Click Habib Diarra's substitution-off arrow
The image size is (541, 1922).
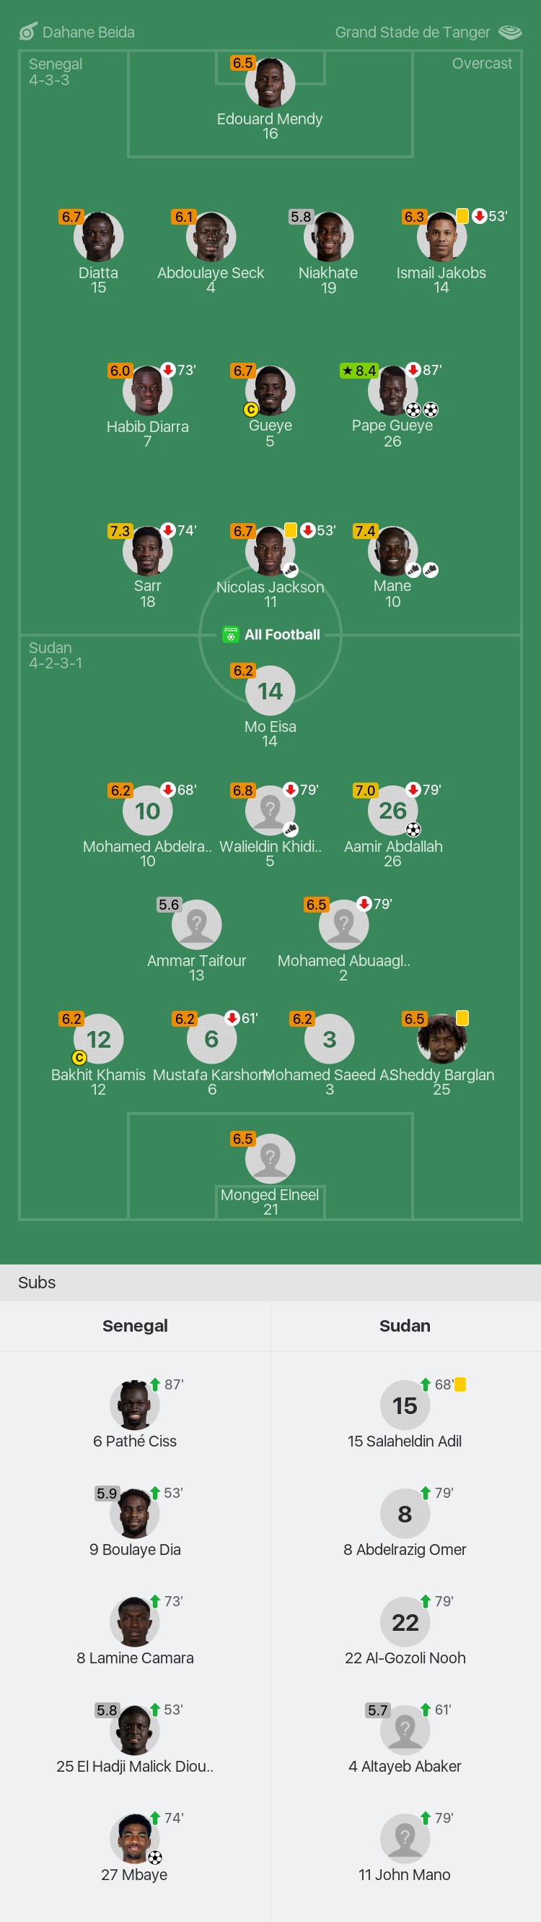pyautogui.click(x=167, y=369)
